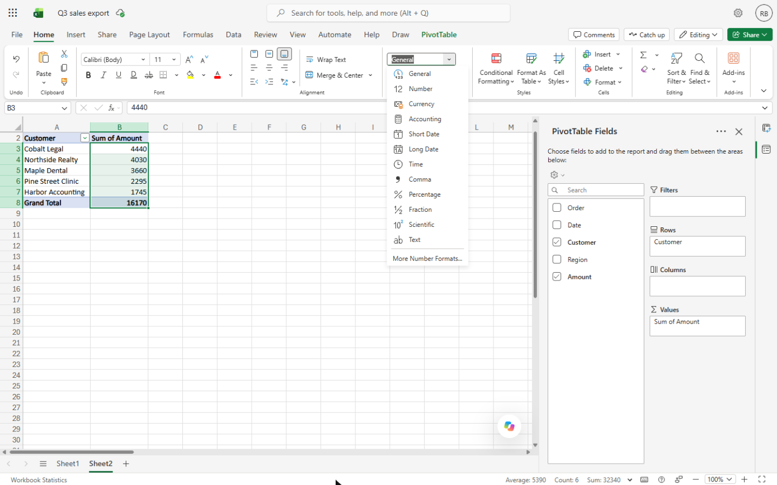Click the Clear eraser icon
The height and width of the screenshot is (485, 777).
644,69
